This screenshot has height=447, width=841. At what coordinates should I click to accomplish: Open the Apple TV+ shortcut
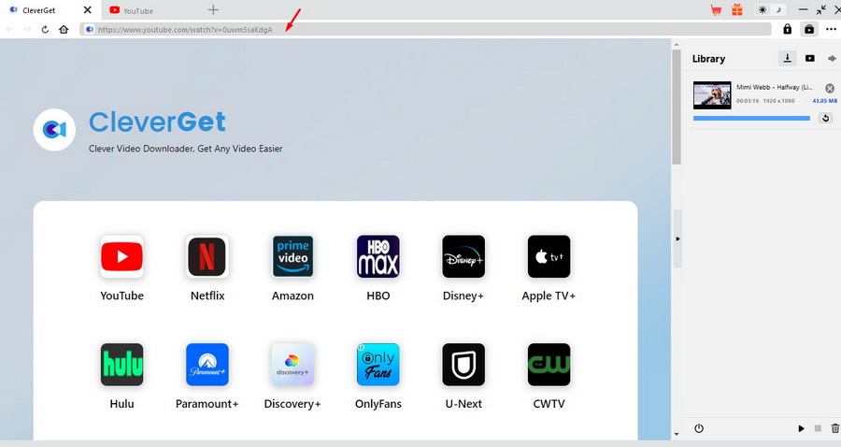pyautogui.click(x=549, y=256)
